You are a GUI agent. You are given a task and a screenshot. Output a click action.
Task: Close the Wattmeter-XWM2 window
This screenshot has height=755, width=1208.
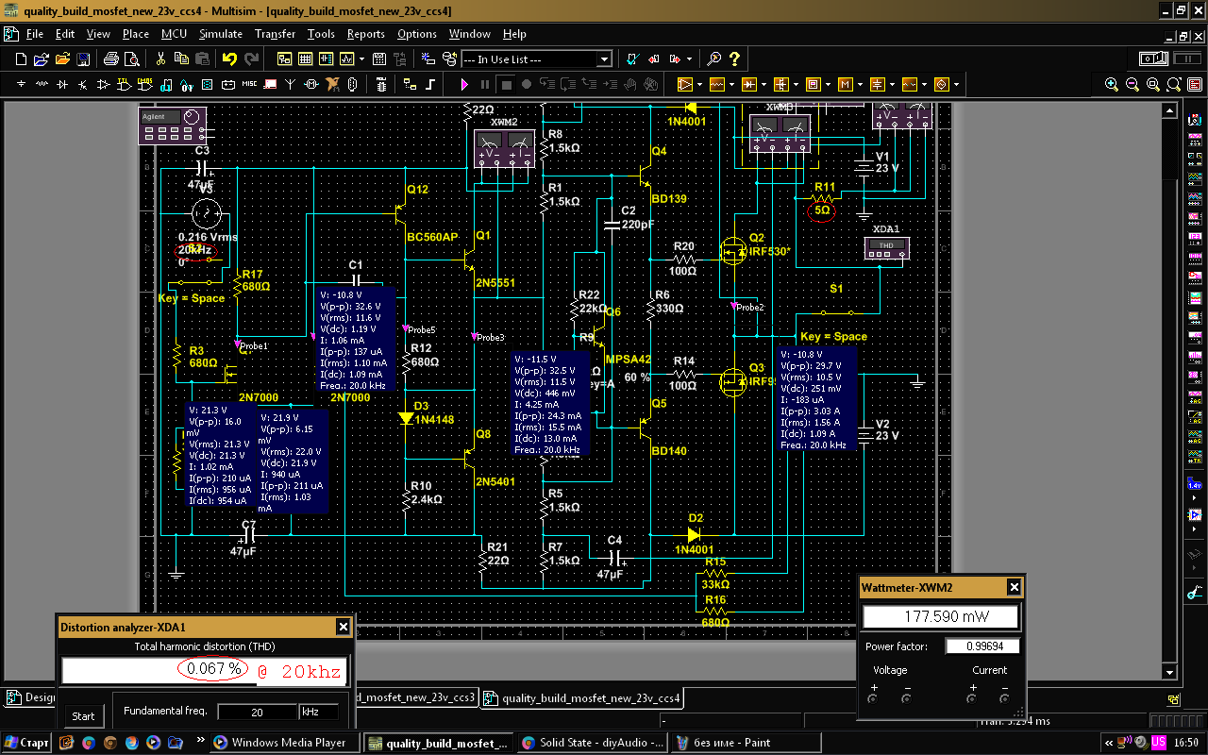(x=1014, y=587)
